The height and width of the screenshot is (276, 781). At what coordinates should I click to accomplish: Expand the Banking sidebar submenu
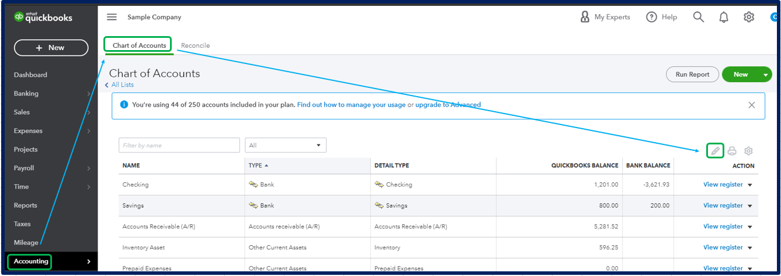88,93
